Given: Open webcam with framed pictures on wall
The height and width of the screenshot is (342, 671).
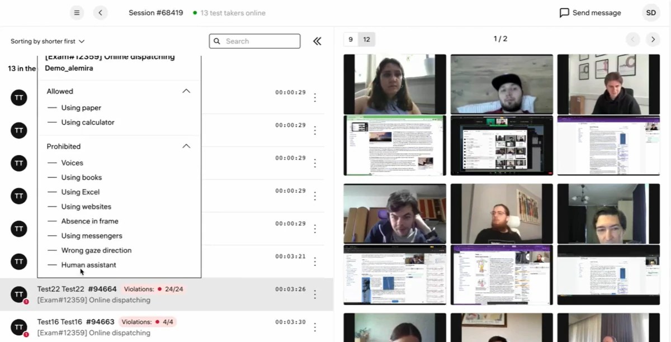Looking at the screenshot, I should tap(608, 84).
